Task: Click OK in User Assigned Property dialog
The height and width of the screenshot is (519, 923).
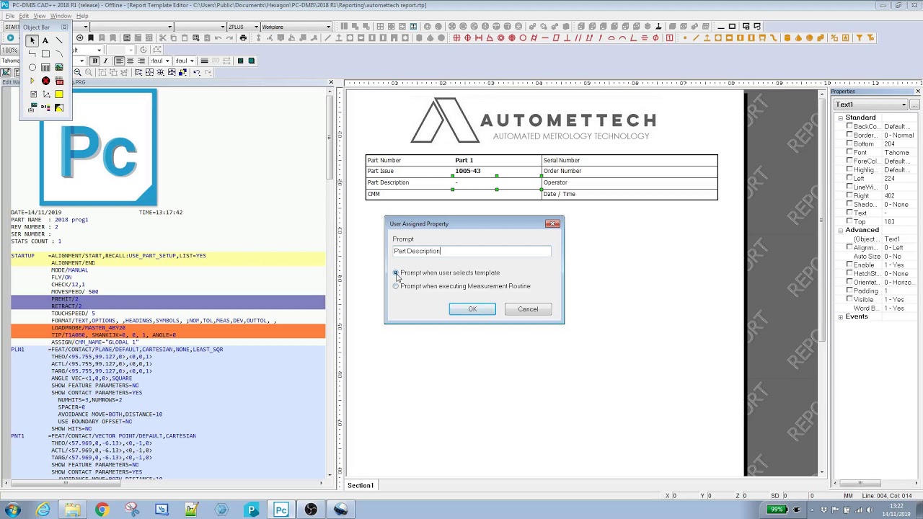Action: [x=472, y=309]
